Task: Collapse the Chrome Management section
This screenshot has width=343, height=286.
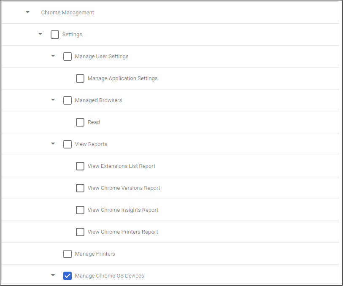Action: tap(27, 12)
